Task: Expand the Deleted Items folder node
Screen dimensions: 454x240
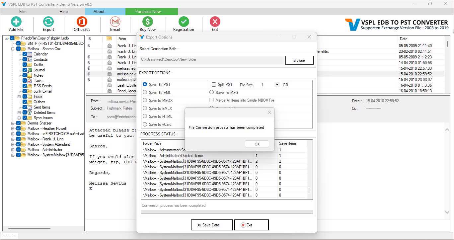Action: coord(19,113)
